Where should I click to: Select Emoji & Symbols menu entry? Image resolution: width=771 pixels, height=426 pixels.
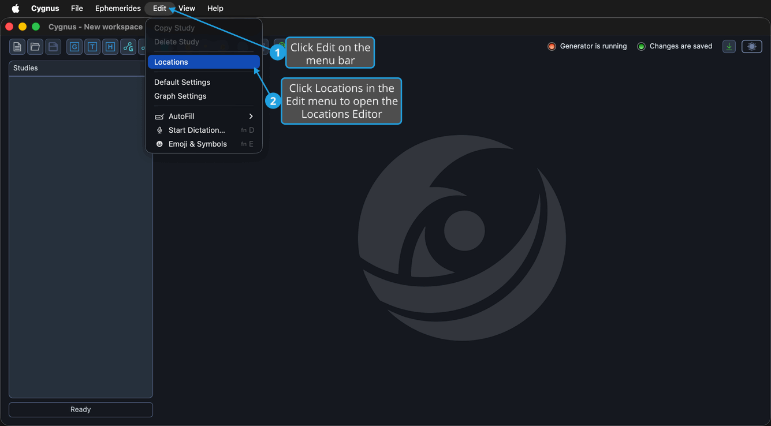pyautogui.click(x=204, y=144)
